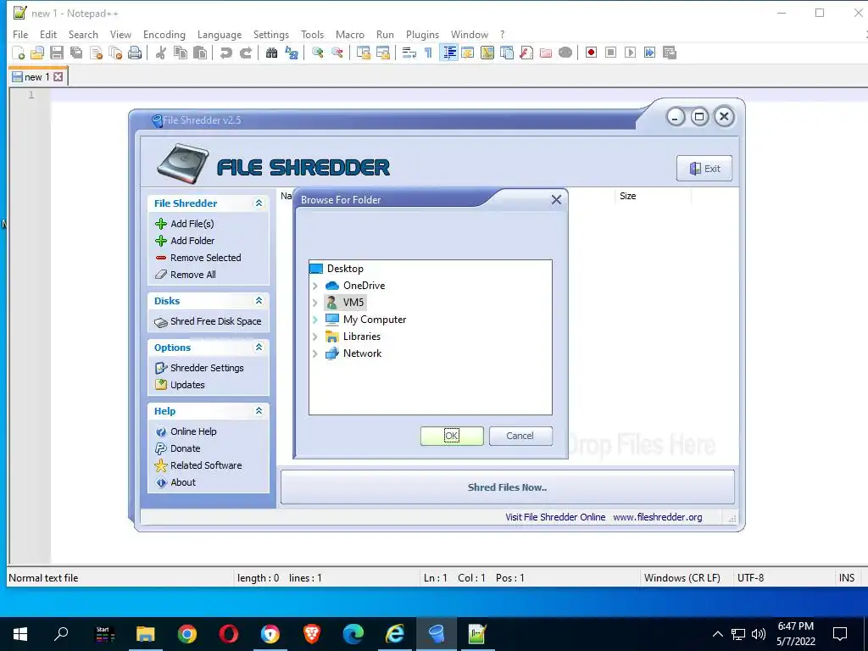Expand the OneDrive tree node

coord(315,286)
